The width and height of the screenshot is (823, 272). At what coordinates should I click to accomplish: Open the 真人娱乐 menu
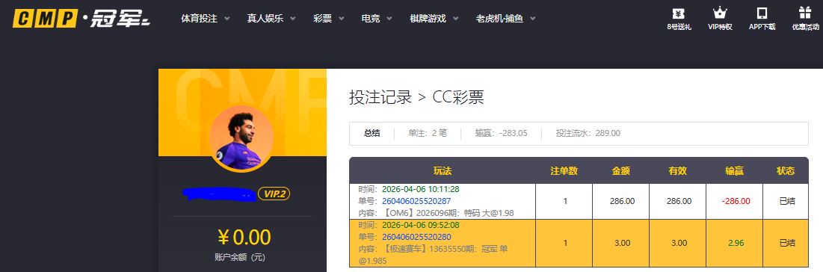point(265,19)
